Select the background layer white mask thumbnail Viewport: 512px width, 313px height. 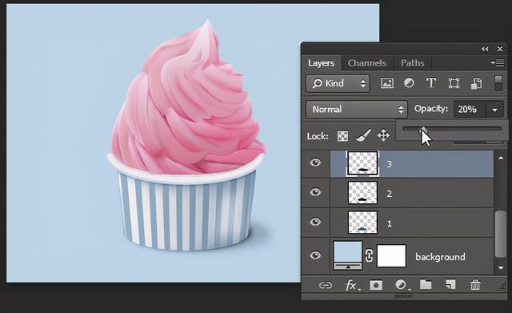pyautogui.click(x=391, y=256)
